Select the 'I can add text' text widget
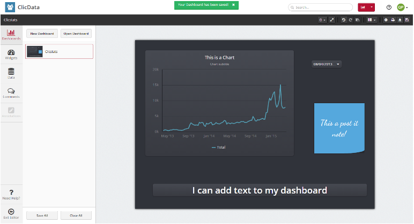The width and height of the screenshot is (414, 224). click(x=260, y=190)
